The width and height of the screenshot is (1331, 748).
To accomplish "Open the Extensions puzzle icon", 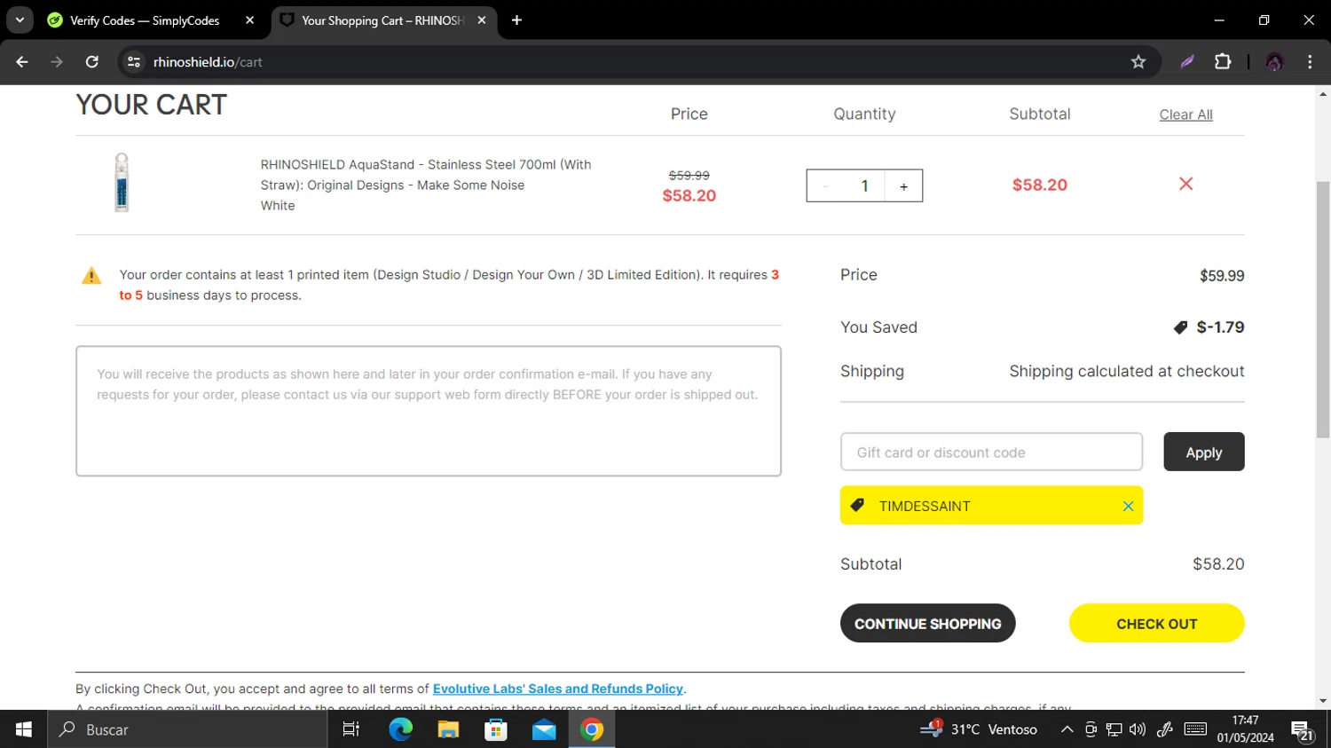I will click(1223, 62).
